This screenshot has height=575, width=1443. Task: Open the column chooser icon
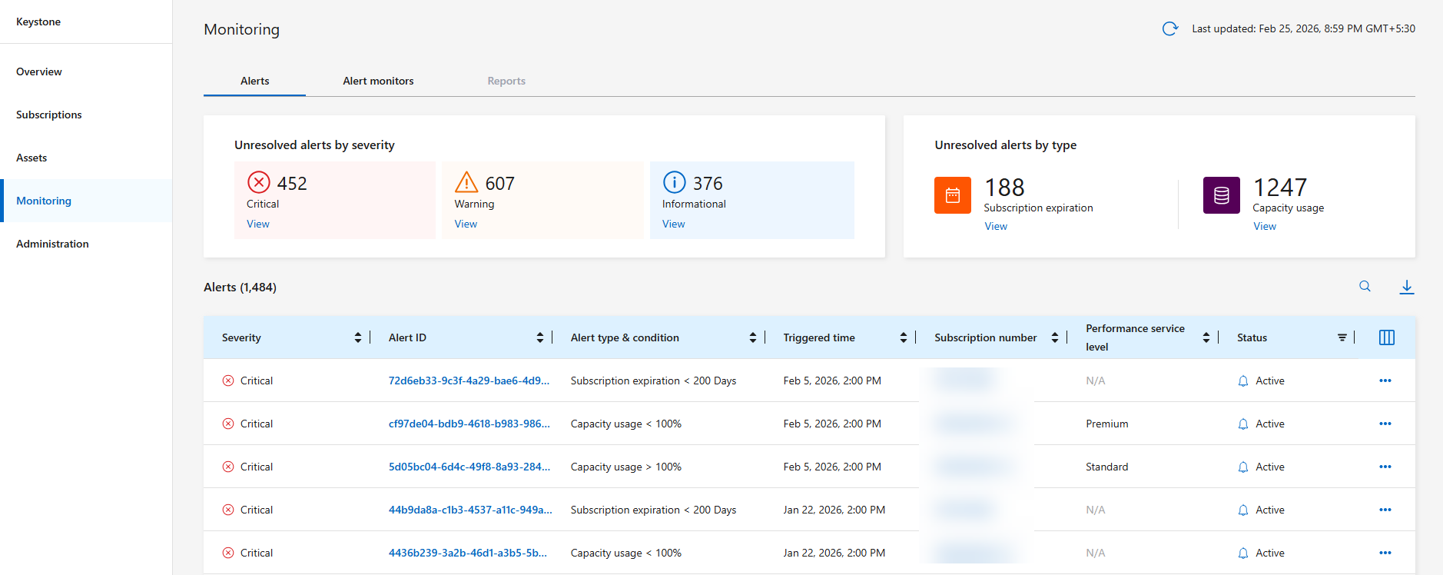[x=1386, y=337]
